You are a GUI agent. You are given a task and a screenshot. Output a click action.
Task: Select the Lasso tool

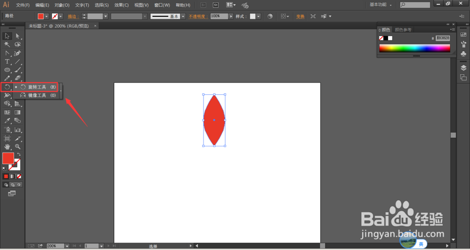coord(18,45)
